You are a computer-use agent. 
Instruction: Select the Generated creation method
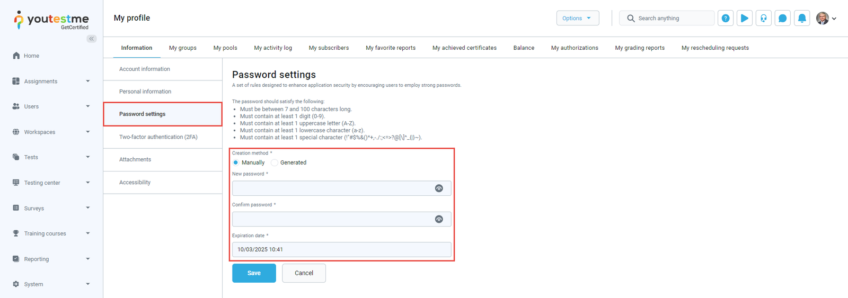(x=275, y=162)
